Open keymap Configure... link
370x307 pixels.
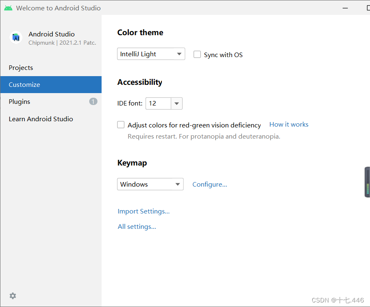tap(209, 184)
